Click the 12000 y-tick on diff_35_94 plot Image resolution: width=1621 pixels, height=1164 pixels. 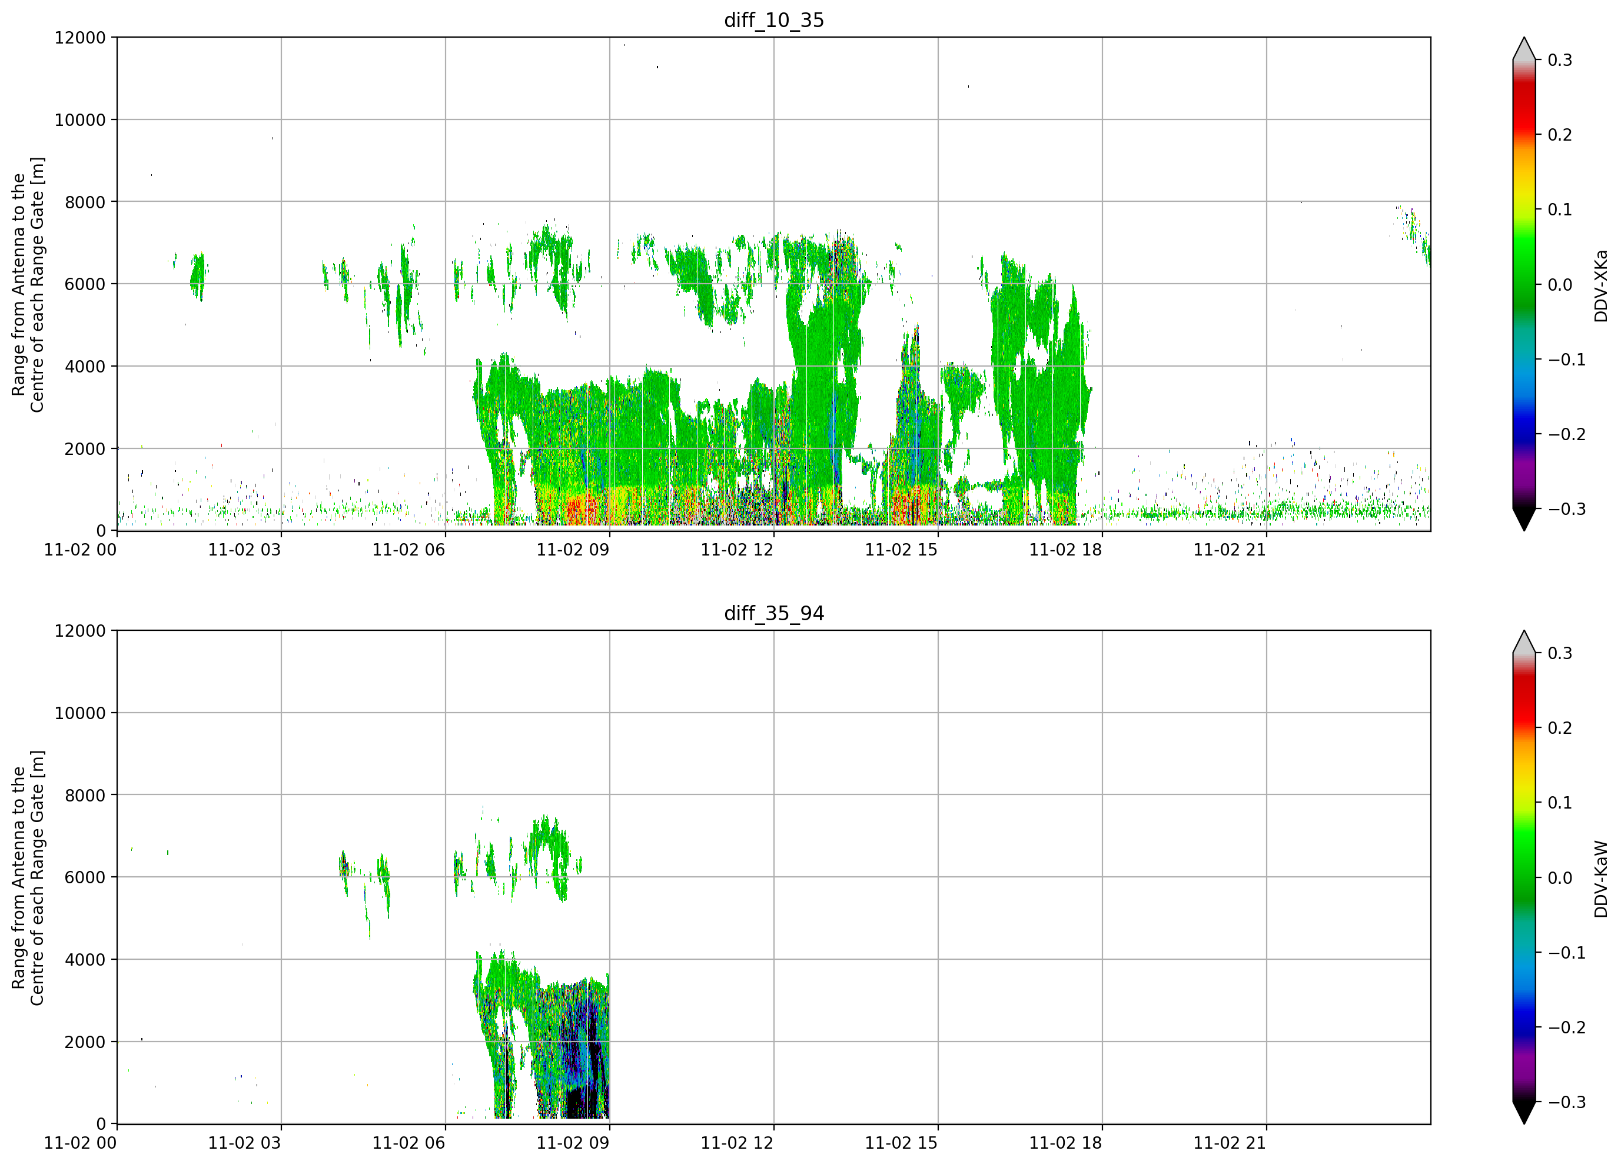click(x=80, y=631)
